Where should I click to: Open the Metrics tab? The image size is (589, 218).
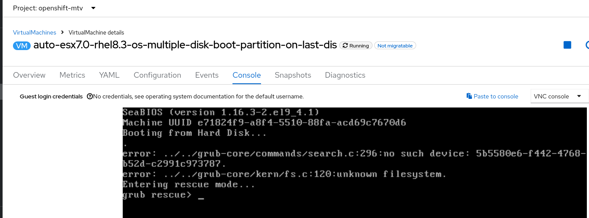click(x=72, y=75)
